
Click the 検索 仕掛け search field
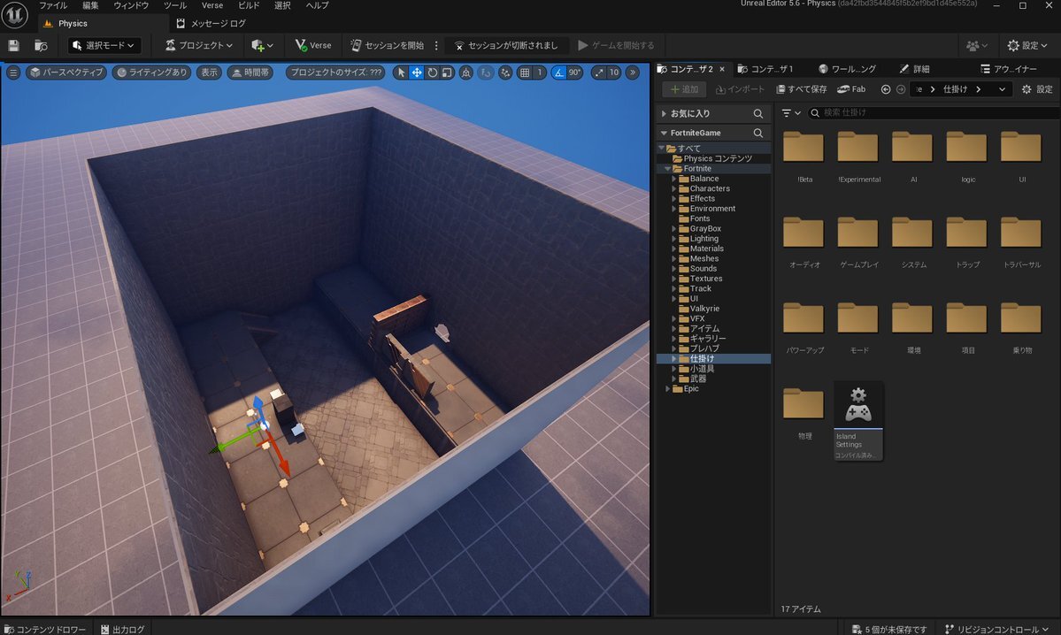point(933,113)
